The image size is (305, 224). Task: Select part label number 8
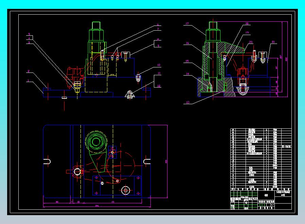[158, 39]
